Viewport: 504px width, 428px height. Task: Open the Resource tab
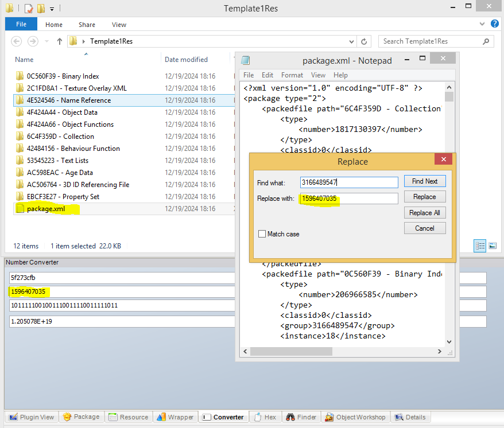click(x=129, y=417)
